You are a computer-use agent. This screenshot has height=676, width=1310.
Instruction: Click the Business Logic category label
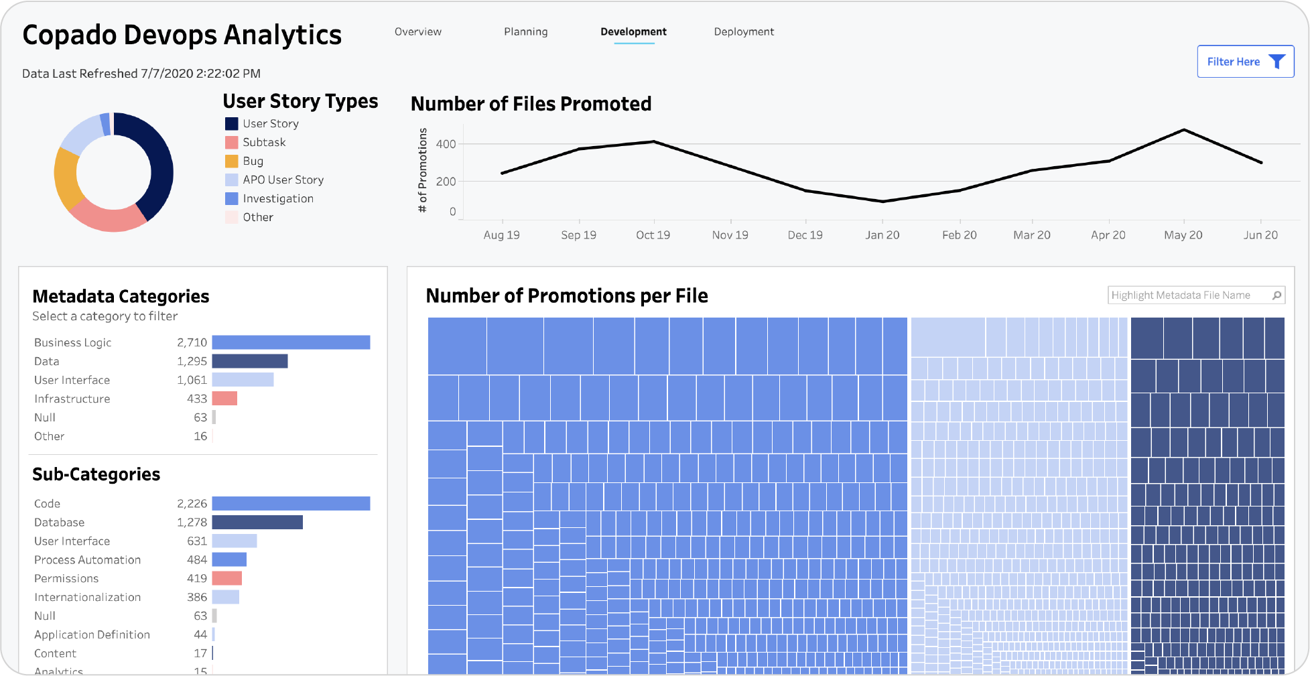(x=72, y=342)
